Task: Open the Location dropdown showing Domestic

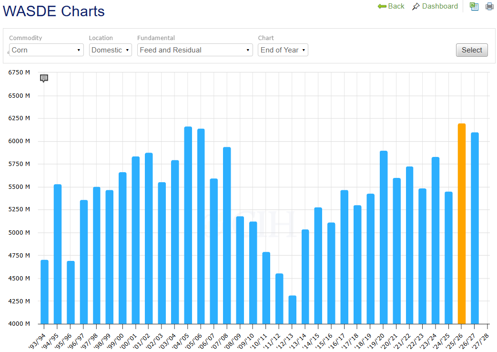Action: [110, 50]
